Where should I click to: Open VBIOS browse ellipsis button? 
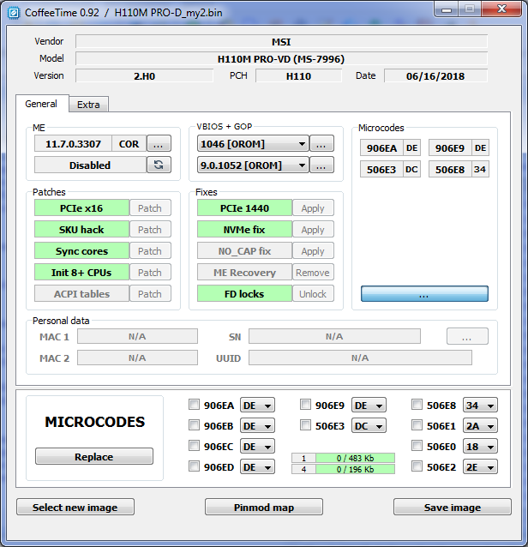321,143
